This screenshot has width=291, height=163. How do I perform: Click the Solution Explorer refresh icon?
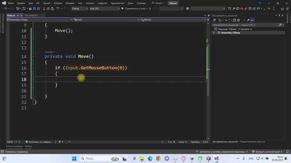pos(230,20)
